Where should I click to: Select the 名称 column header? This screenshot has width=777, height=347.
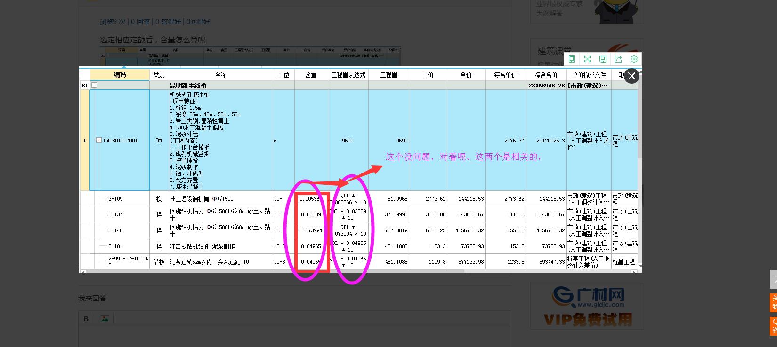coord(220,75)
